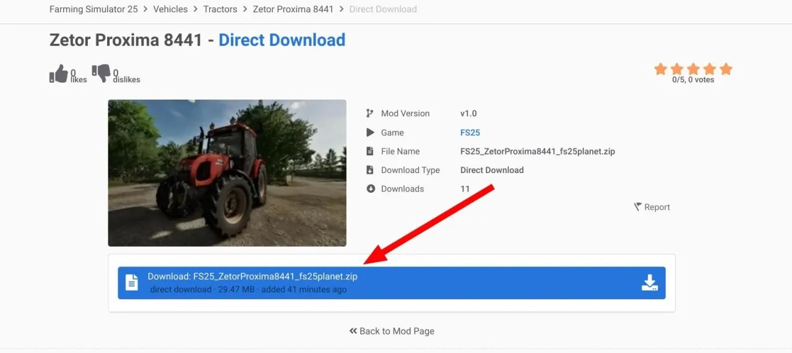
Task: Click the Direct Download heading title
Action: (x=282, y=40)
